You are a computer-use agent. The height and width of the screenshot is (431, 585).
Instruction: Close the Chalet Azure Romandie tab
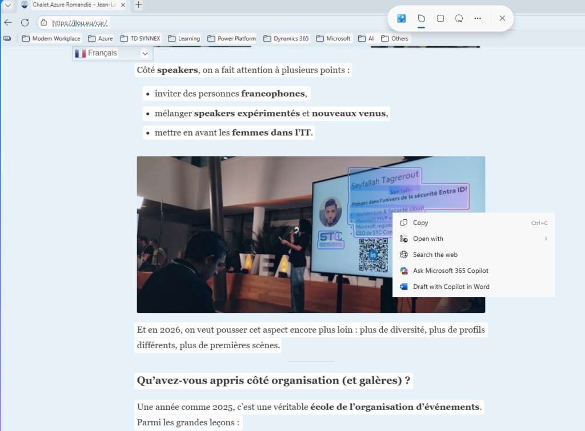pyautogui.click(x=123, y=5)
